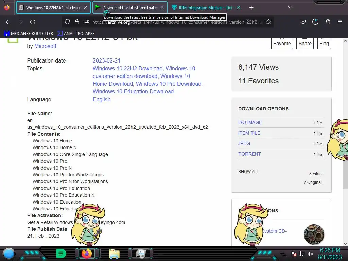Switch to IDM Integration Module tab

pyautogui.click(x=206, y=7)
